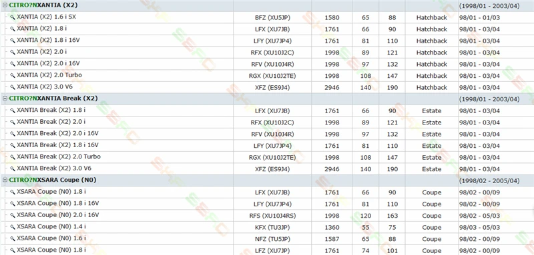Click magnifier icon for XANTIA Break (X2) 1.8 i 16V
Viewport: 534px width, 255px height.
pos(13,146)
